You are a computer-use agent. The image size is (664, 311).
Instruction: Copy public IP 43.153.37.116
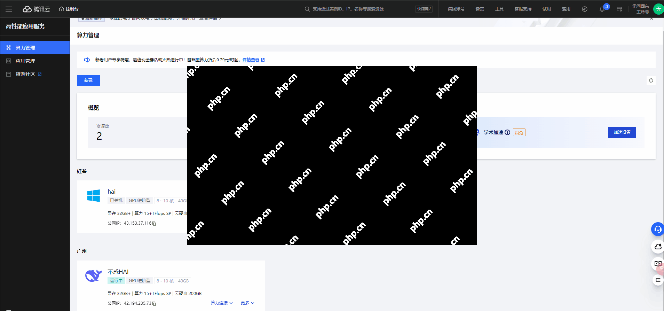[x=154, y=224]
